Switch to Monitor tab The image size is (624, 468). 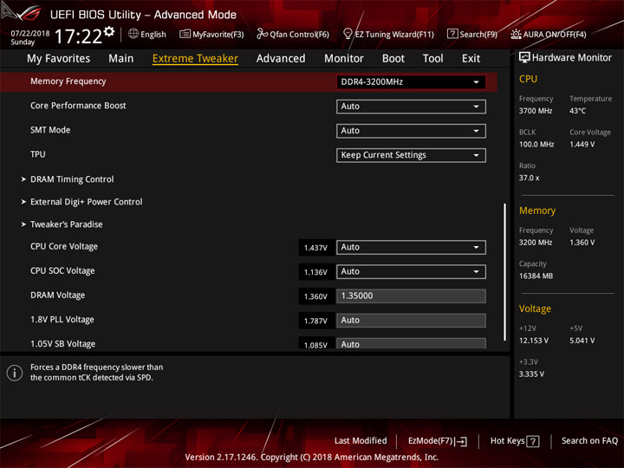click(344, 59)
